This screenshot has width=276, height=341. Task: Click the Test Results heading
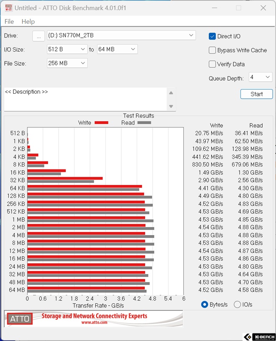click(x=139, y=116)
